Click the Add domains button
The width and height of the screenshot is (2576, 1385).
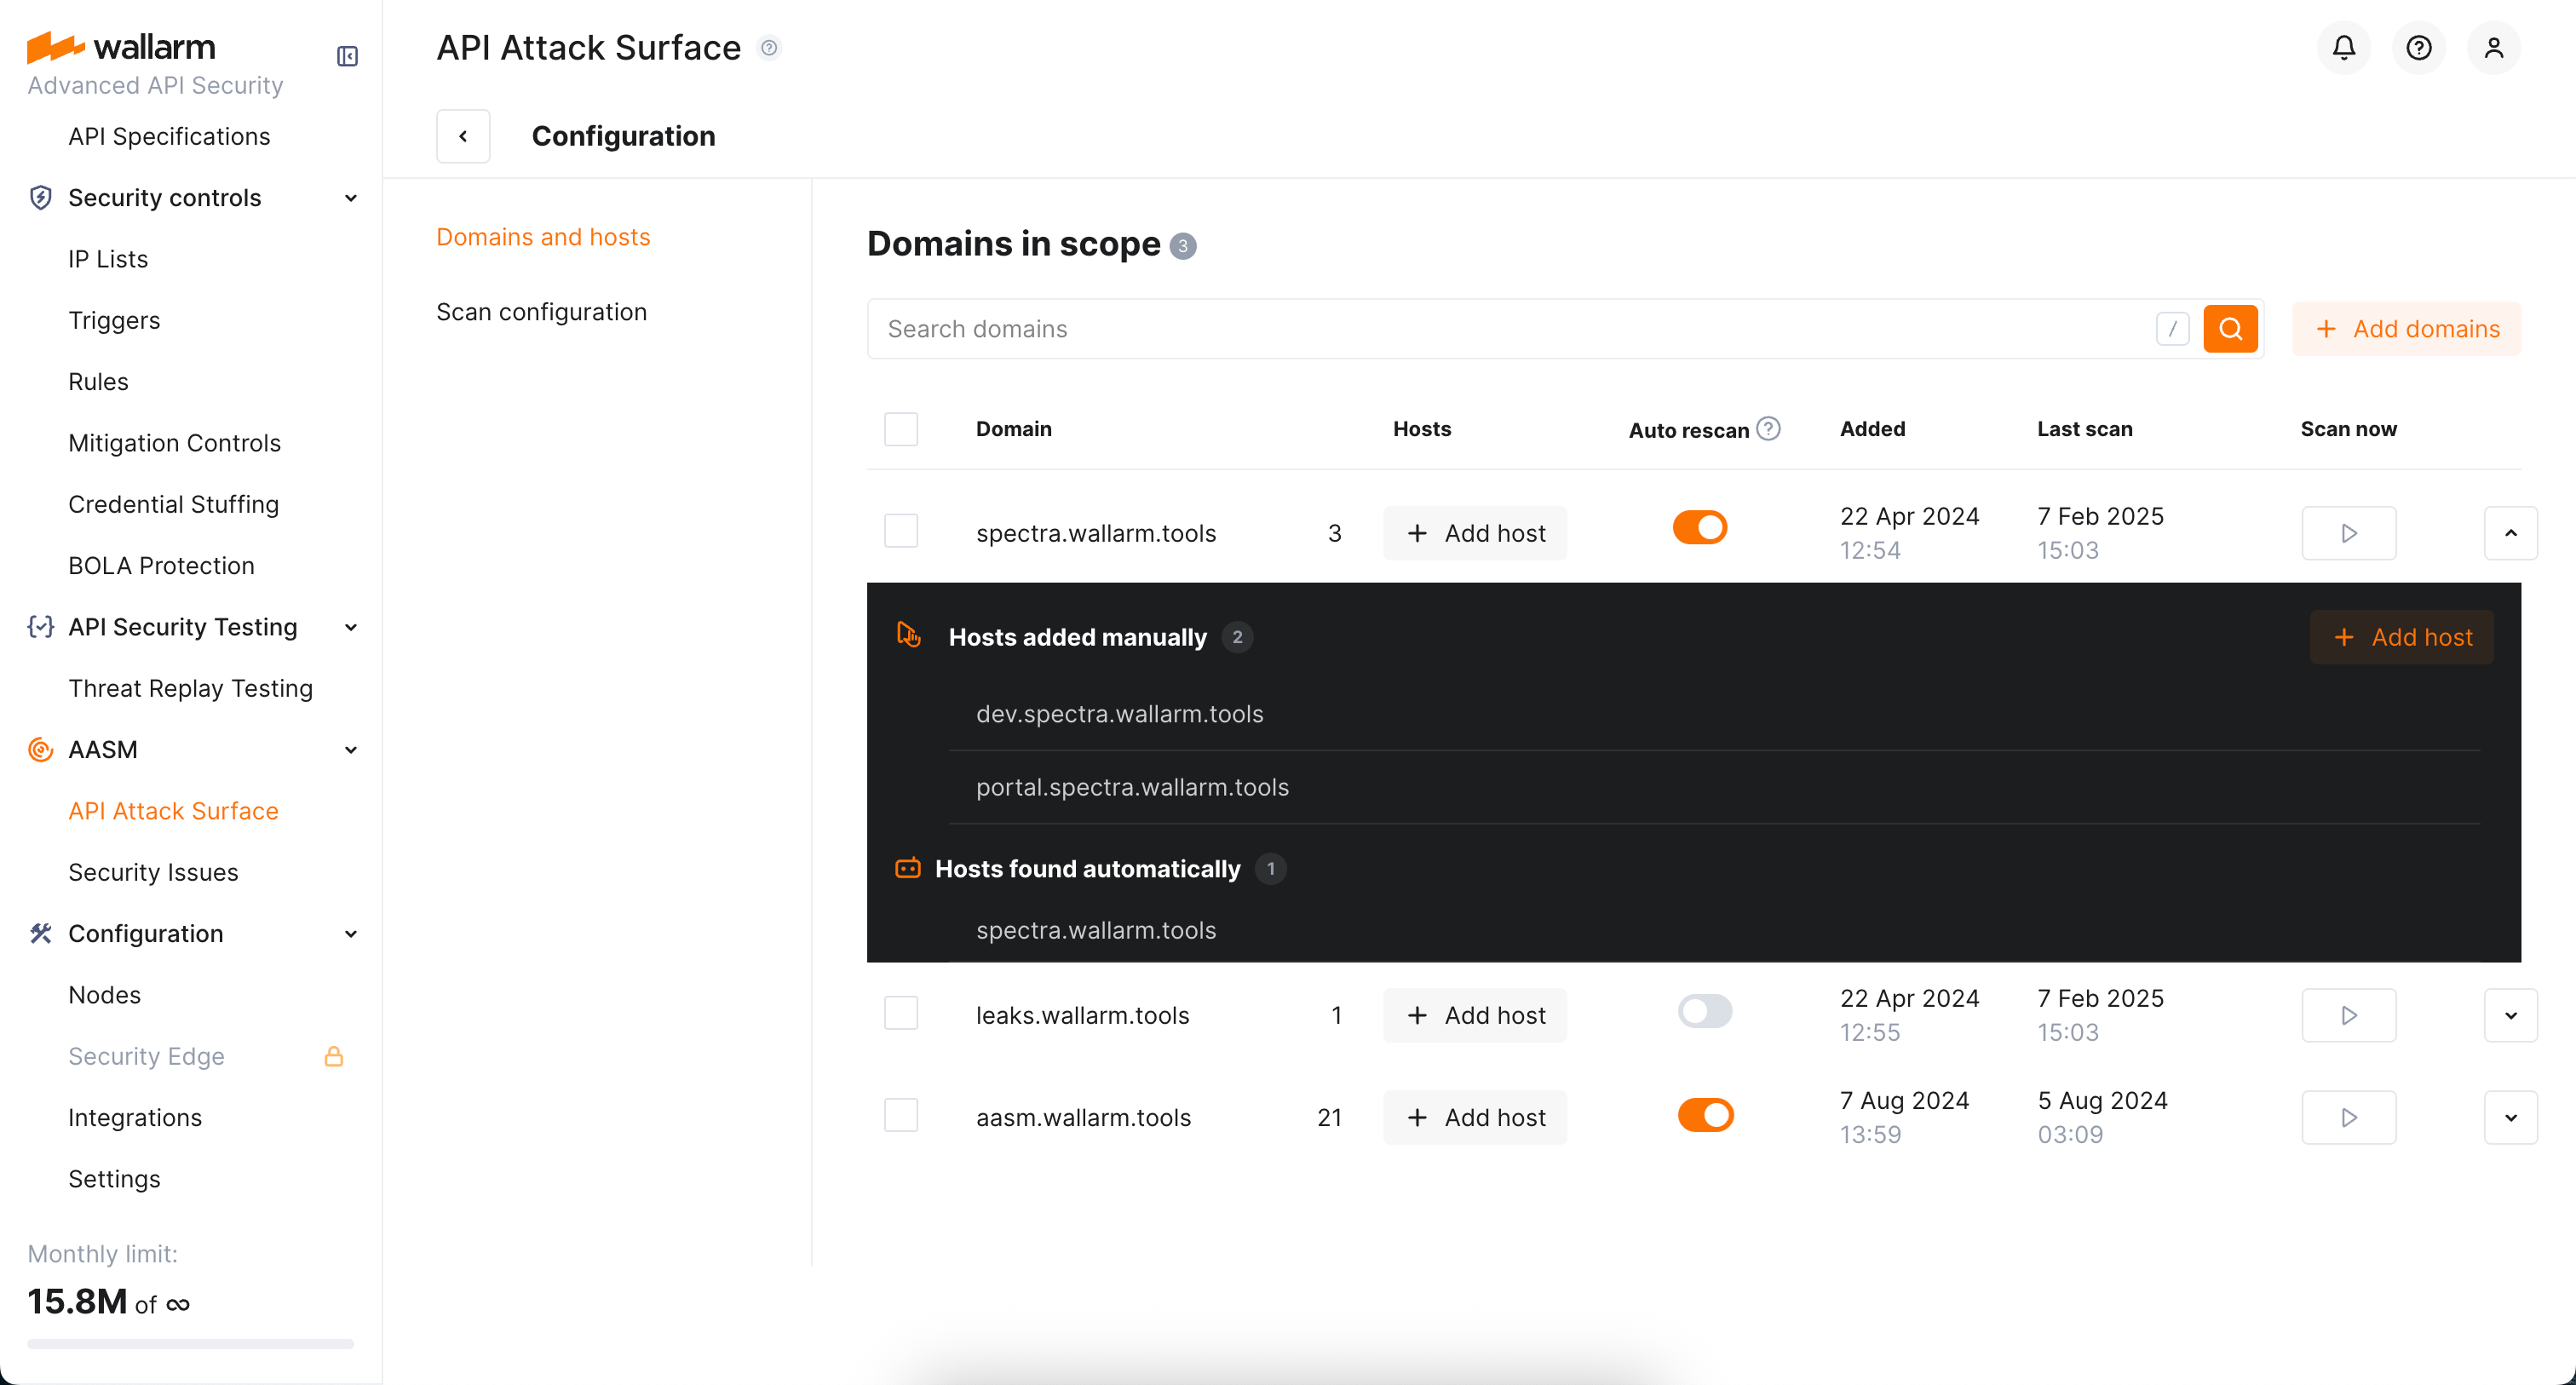point(2406,329)
